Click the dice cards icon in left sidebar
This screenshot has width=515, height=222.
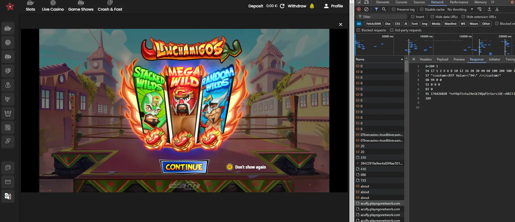click(8, 71)
